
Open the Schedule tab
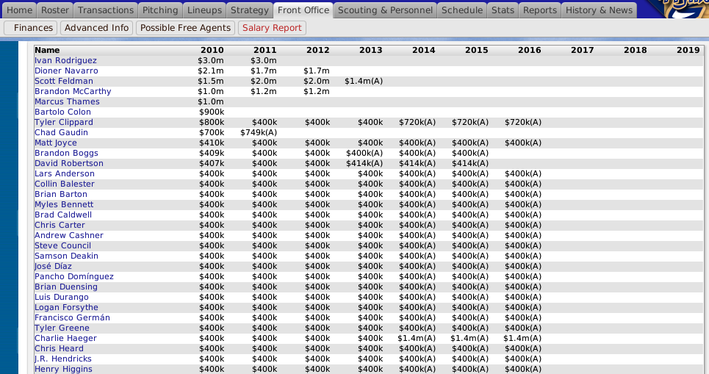click(462, 10)
